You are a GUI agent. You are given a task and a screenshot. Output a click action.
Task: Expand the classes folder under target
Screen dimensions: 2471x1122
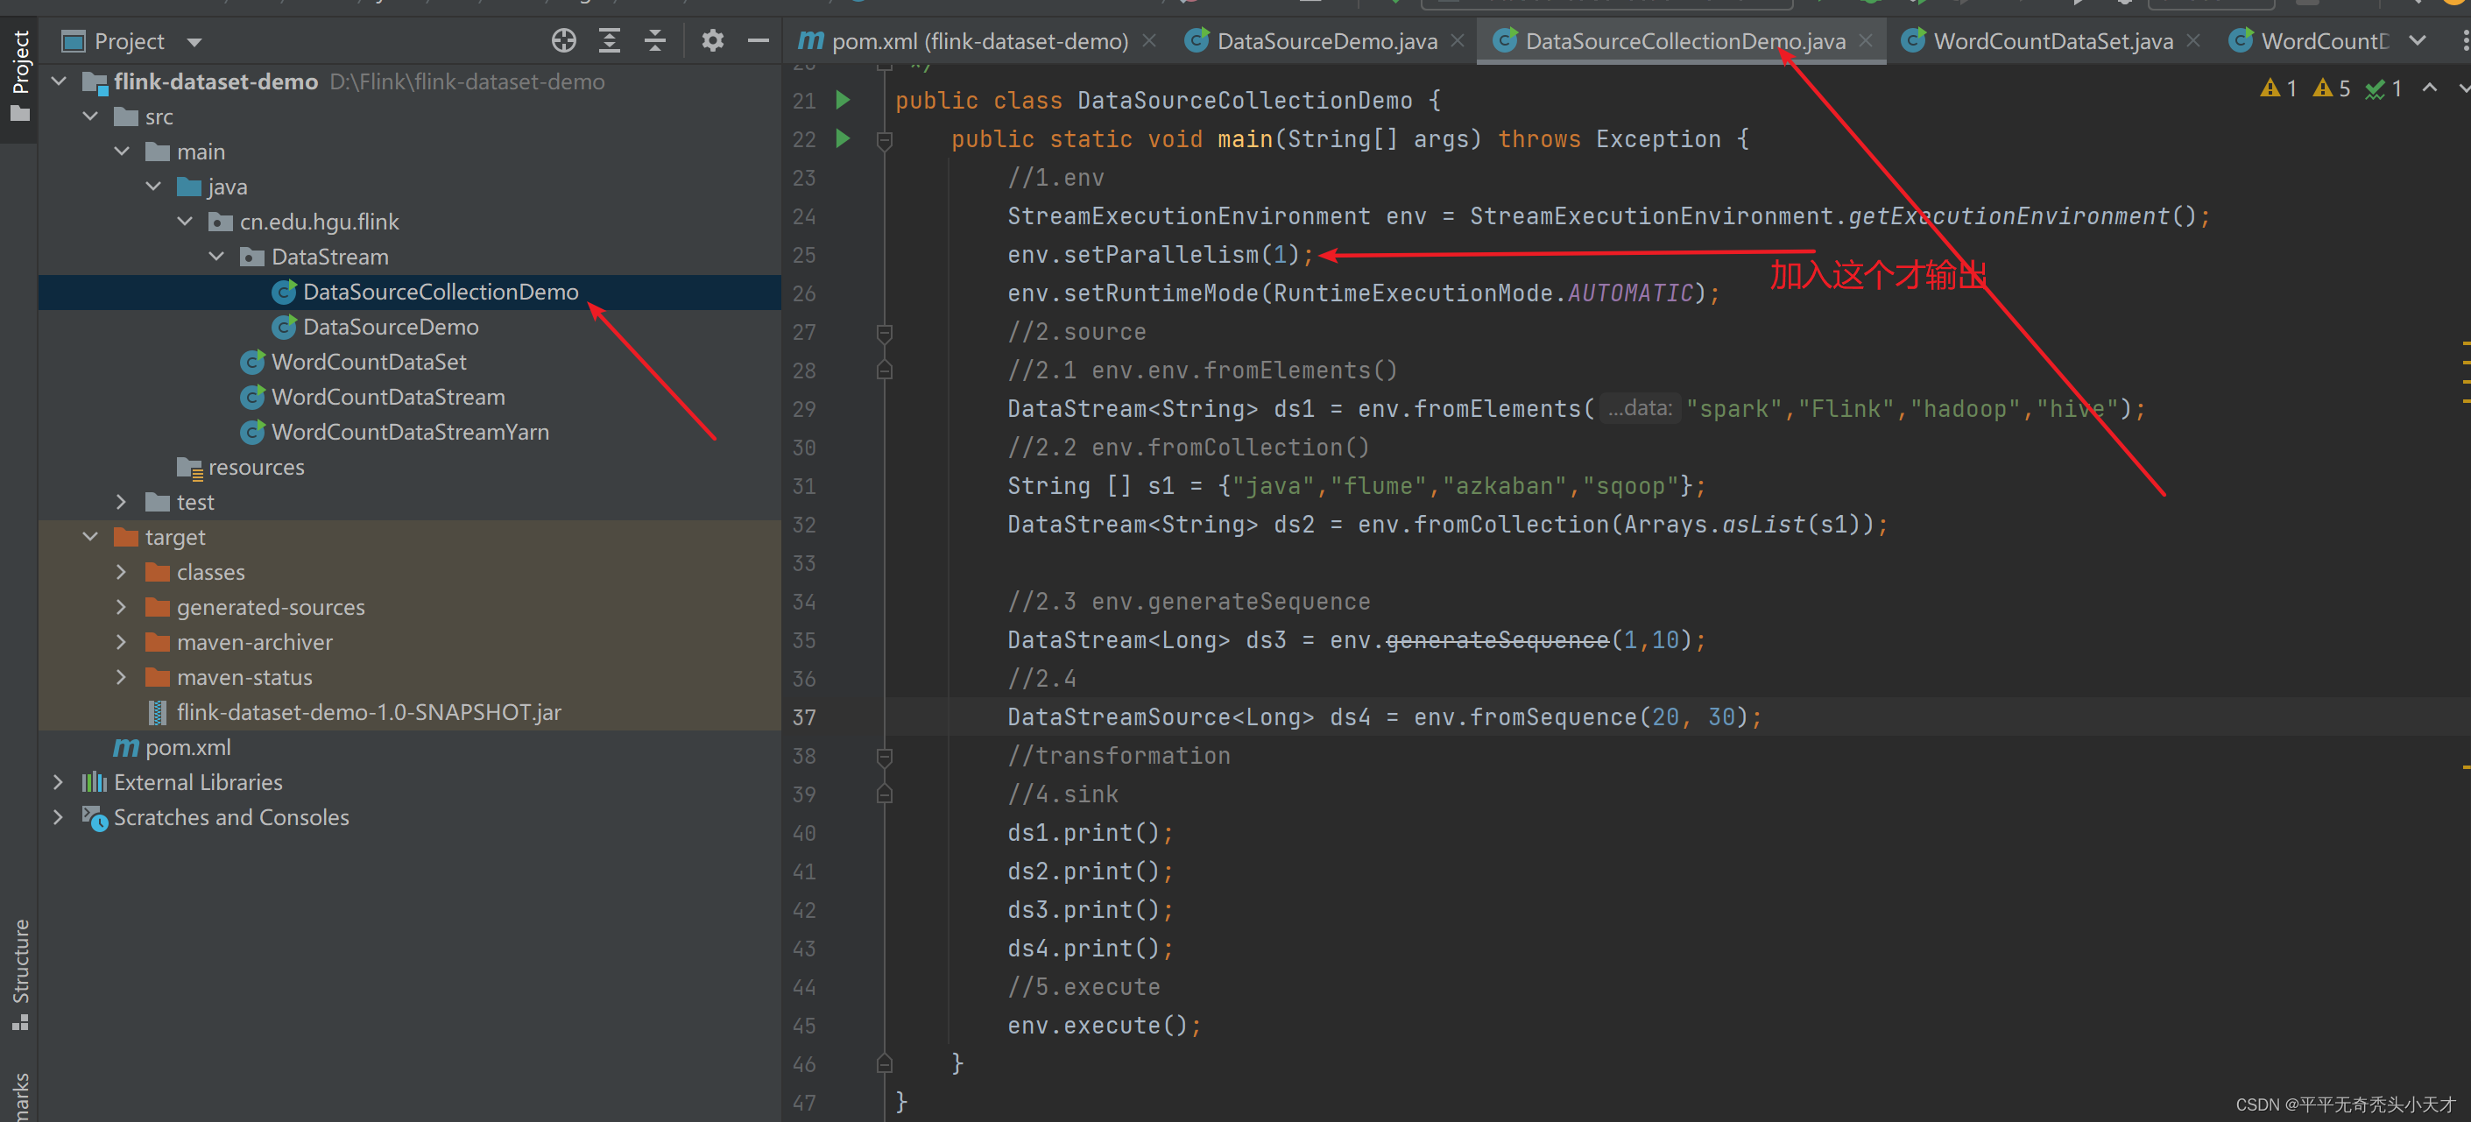click(121, 572)
